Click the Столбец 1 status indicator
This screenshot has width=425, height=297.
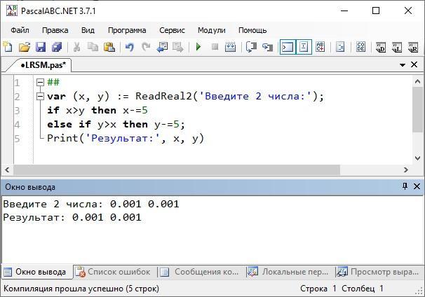coord(363,289)
